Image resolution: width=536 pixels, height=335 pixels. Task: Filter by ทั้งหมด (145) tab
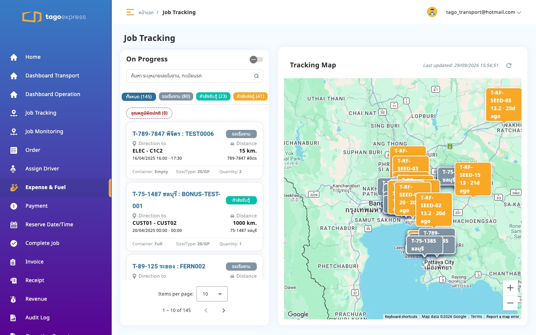tap(139, 97)
